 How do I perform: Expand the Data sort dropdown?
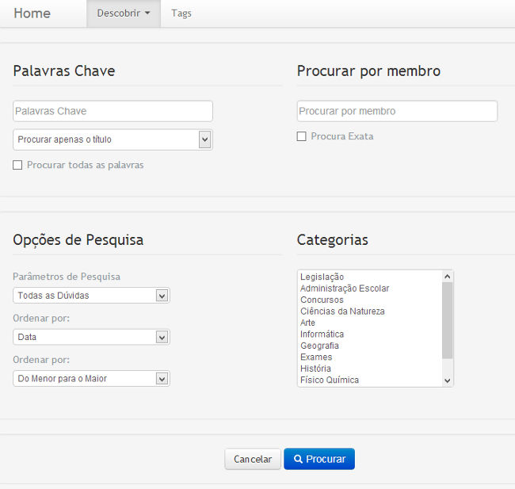[x=91, y=337]
